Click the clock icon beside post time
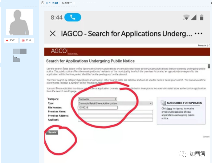This screenshot has height=163, width=212. click(x=43, y=3)
